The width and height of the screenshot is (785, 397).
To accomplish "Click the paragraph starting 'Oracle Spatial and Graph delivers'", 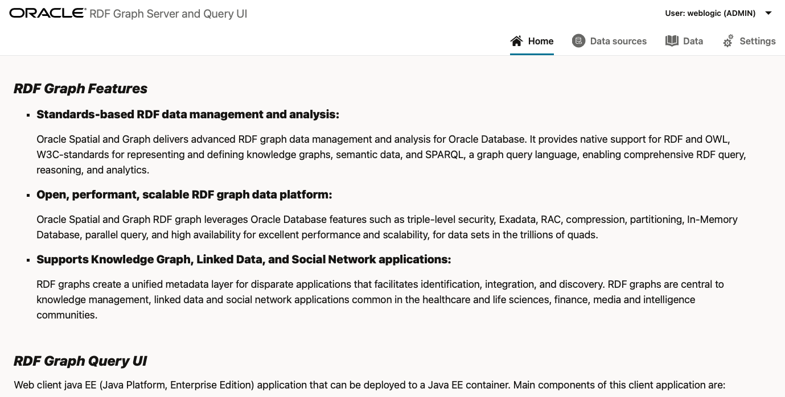I will click(391, 155).
